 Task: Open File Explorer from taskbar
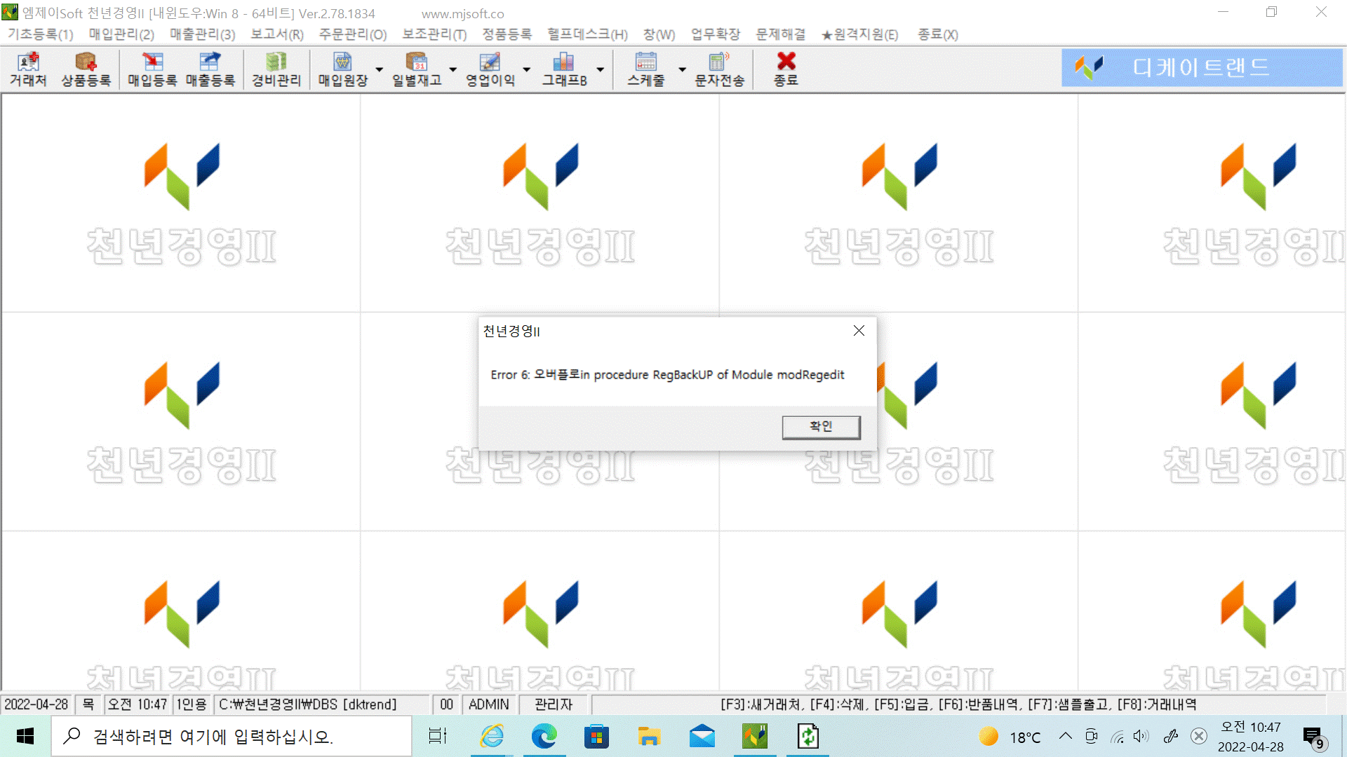click(x=649, y=736)
